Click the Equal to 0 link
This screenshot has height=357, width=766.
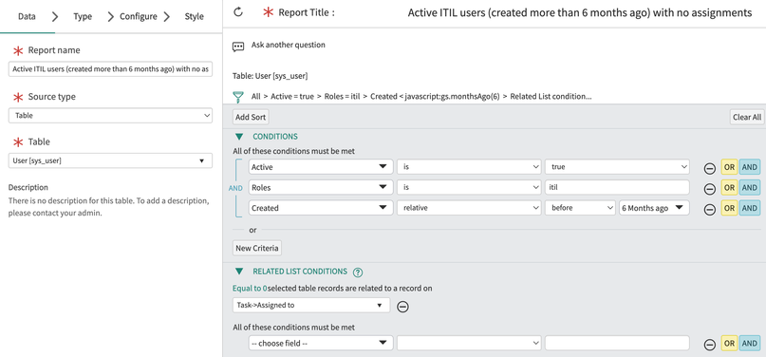250,288
